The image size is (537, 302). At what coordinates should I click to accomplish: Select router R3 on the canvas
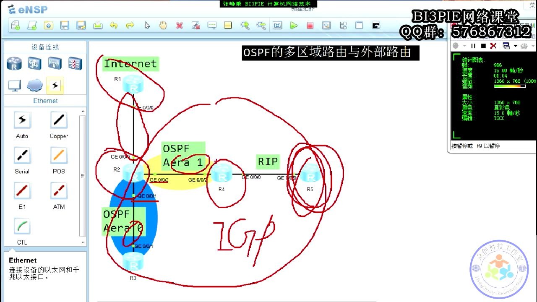point(133,262)
